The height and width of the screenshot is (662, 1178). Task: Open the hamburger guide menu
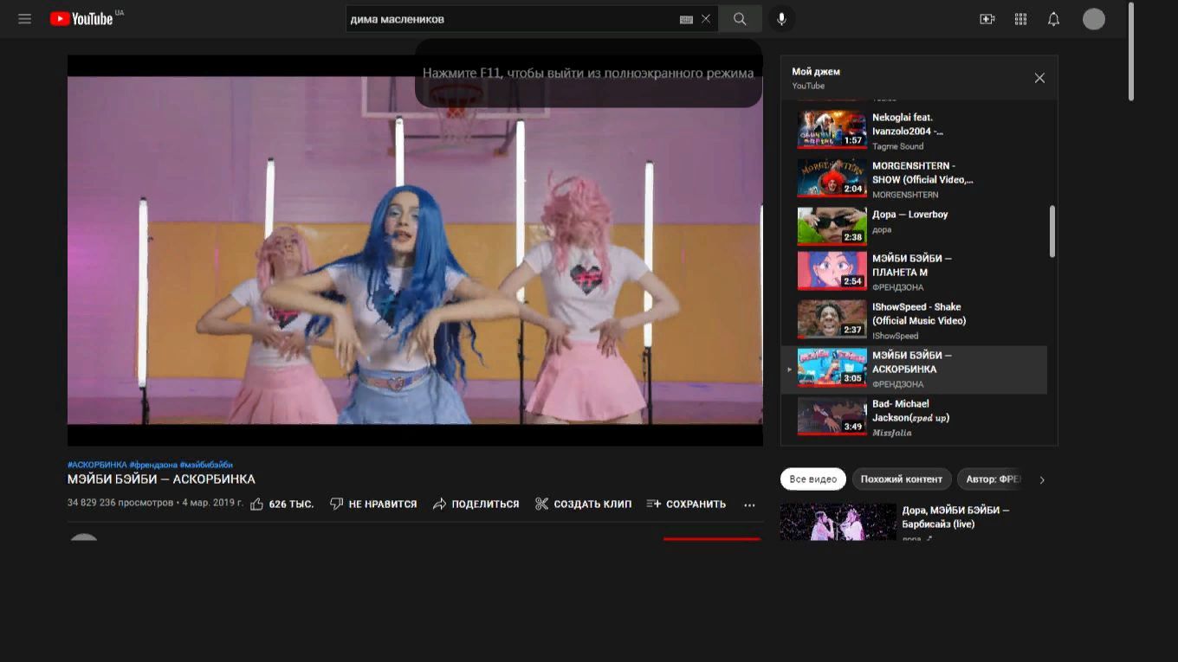click(x=24, y=19)
